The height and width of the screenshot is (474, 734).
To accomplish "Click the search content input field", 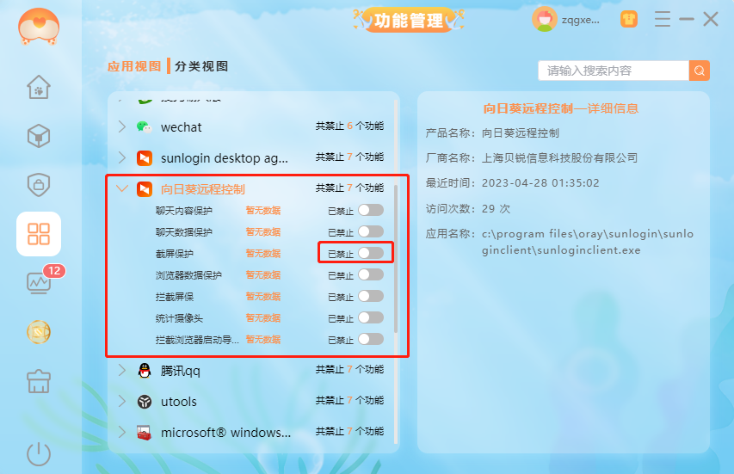I will [x=614, y=71].
